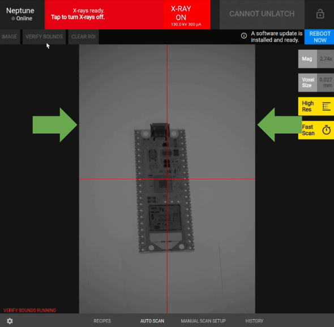Click the settings gear icon
Viewport: 334px width, 327px height.
click(x=10, y=321)
